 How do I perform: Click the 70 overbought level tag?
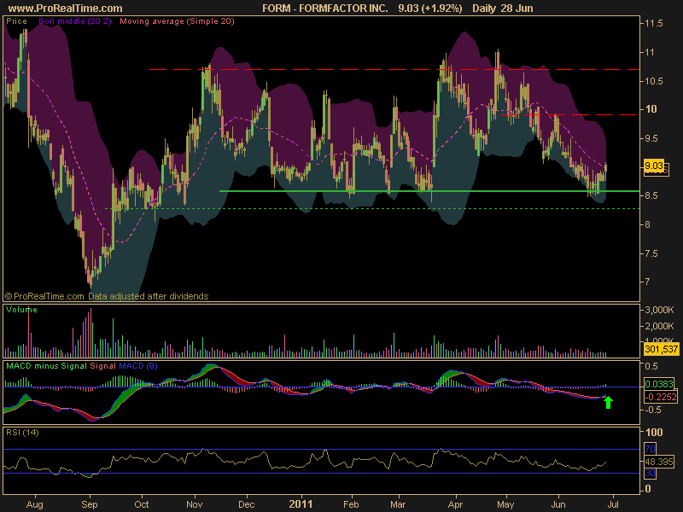click(x=650, y=449)
